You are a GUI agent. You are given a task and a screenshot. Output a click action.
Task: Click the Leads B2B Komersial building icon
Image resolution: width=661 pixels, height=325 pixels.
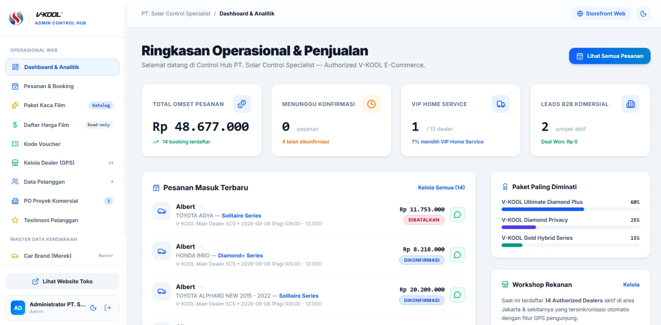pos(630,104)
